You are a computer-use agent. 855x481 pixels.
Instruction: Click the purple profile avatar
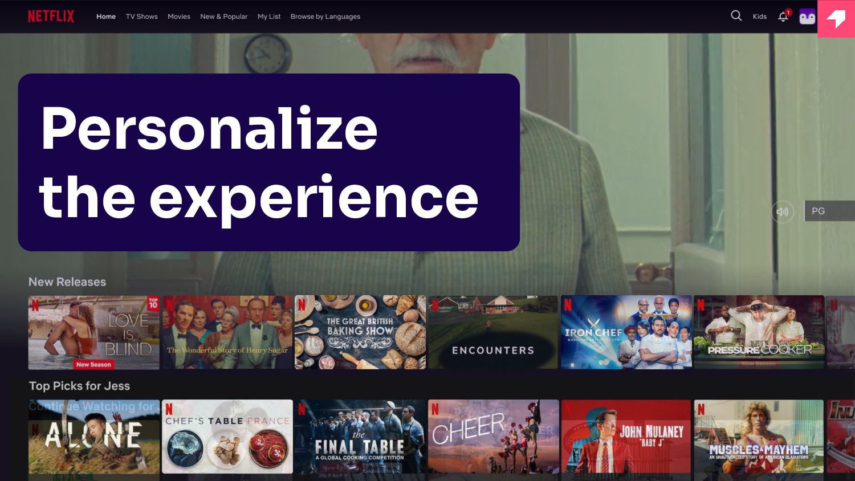coord(807,17)
